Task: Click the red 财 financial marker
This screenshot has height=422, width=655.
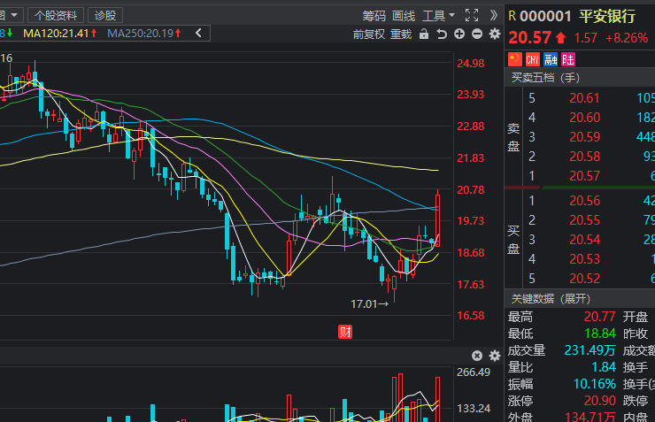Action: (346, 332)
